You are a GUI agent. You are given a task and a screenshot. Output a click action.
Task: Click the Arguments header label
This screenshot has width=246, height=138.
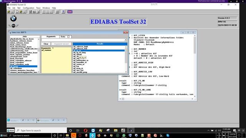[x=51, y=37]
